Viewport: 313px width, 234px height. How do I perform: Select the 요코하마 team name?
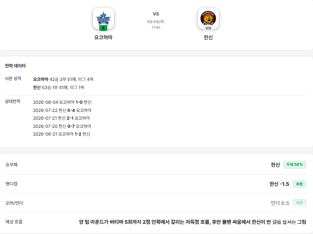tap(103, 37)
